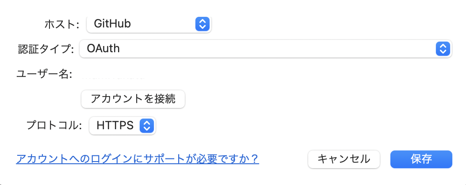The height and width of the screenshot is (185, 466).
Task: Click the blue chevron on the GitHub host selector
Action: pos(202,24)
